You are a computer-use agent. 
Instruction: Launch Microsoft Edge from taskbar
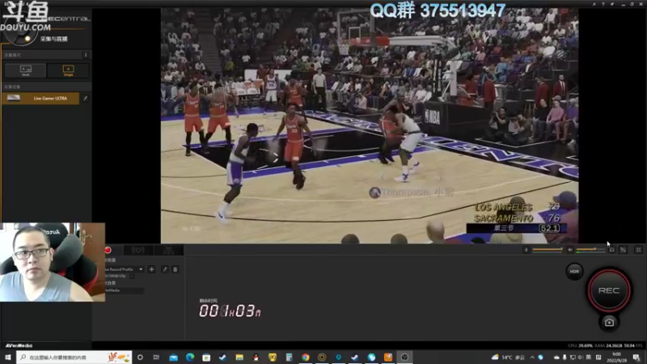click(190, 357)
